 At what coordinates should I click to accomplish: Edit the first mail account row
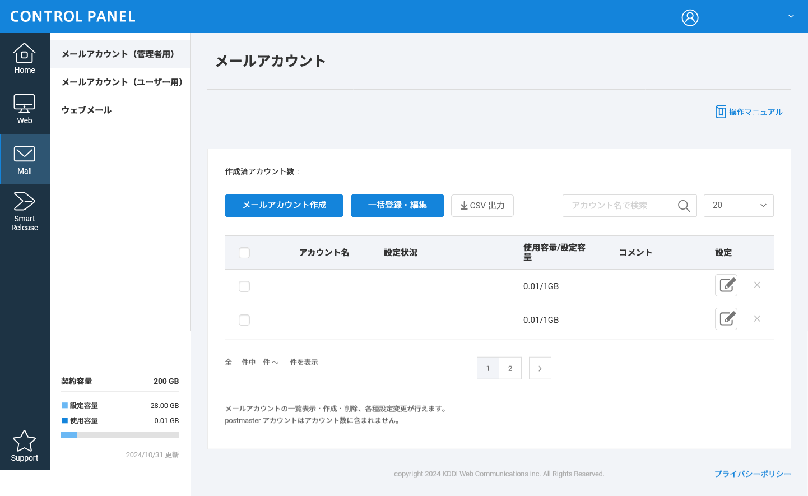coord(726,285)
